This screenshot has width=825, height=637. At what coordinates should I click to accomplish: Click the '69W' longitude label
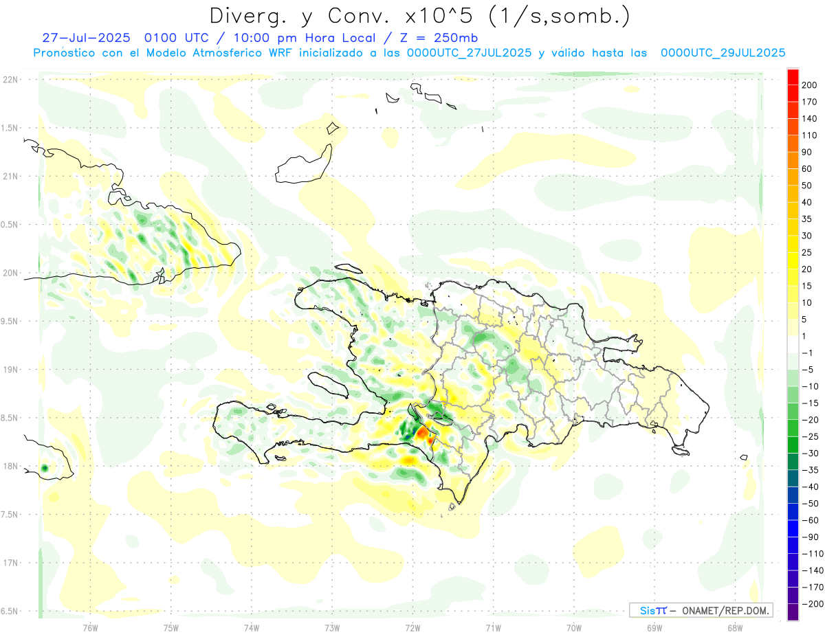point(654,627)
